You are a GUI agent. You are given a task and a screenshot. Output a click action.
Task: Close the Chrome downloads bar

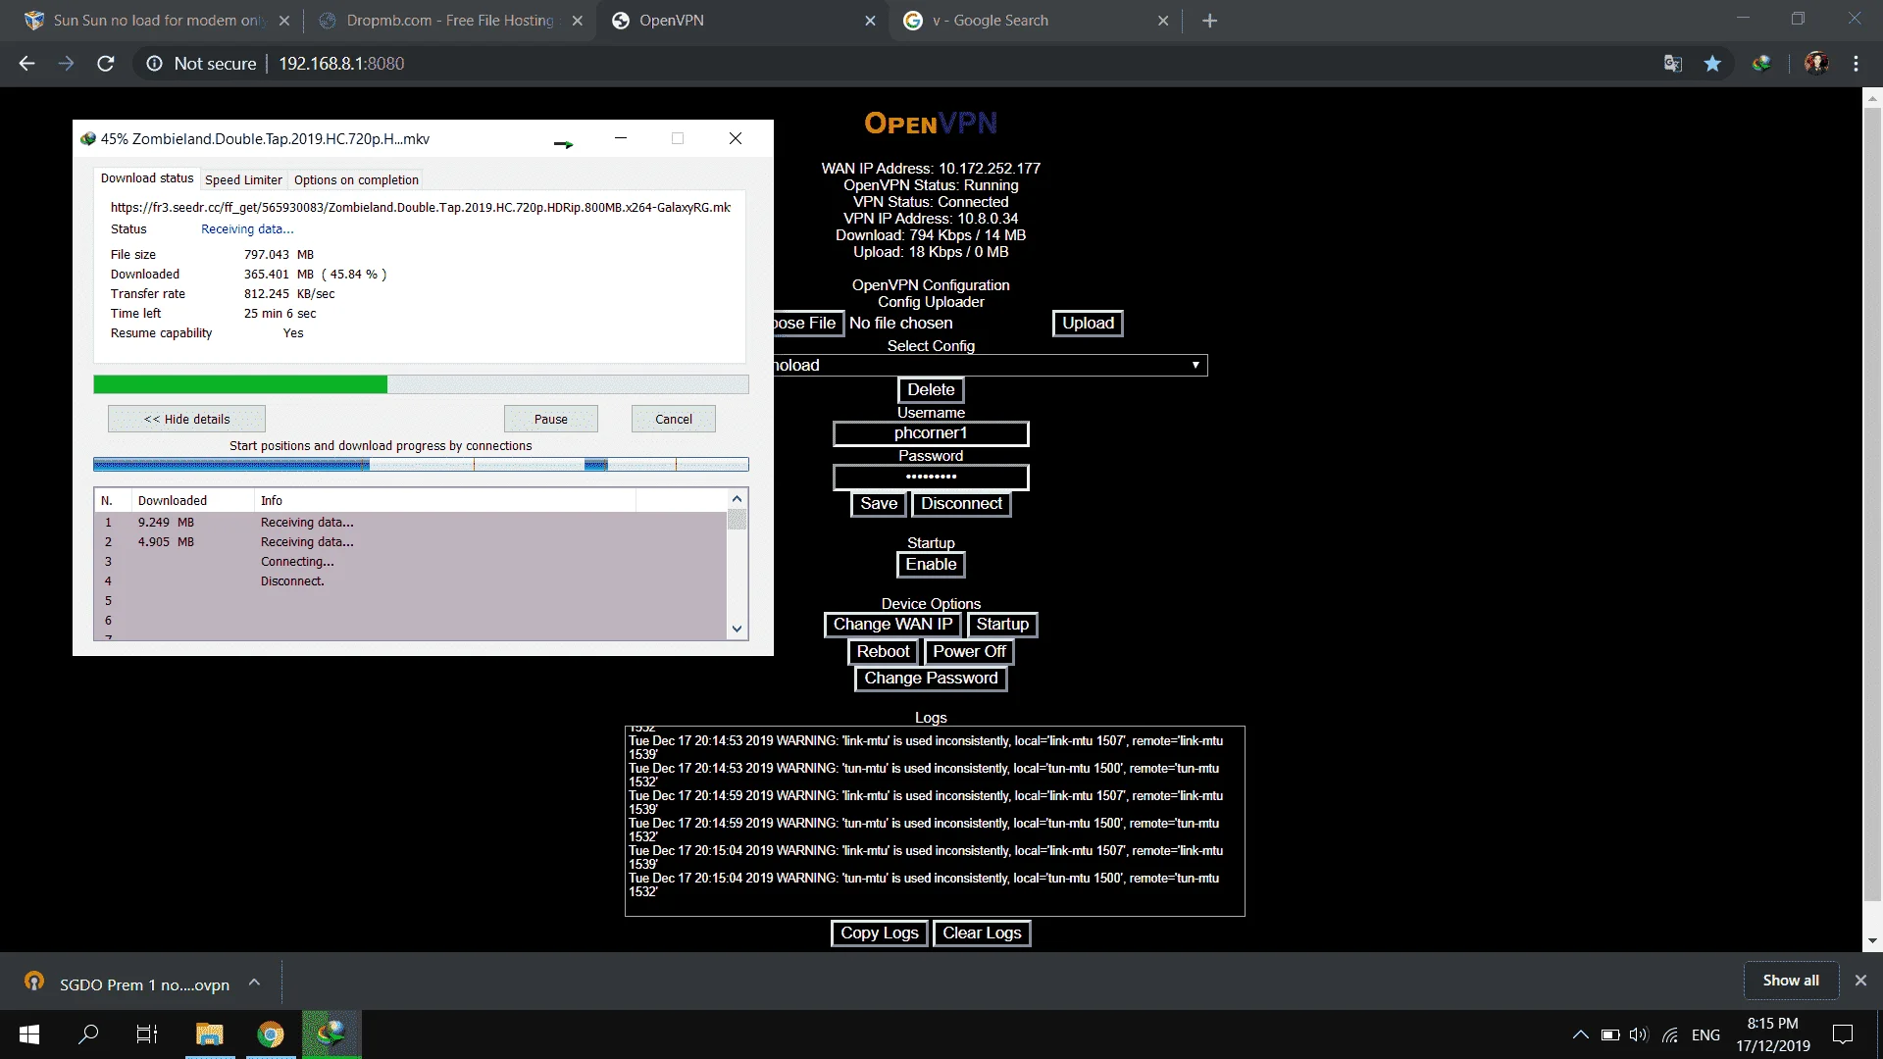(x=1860, y=981)
